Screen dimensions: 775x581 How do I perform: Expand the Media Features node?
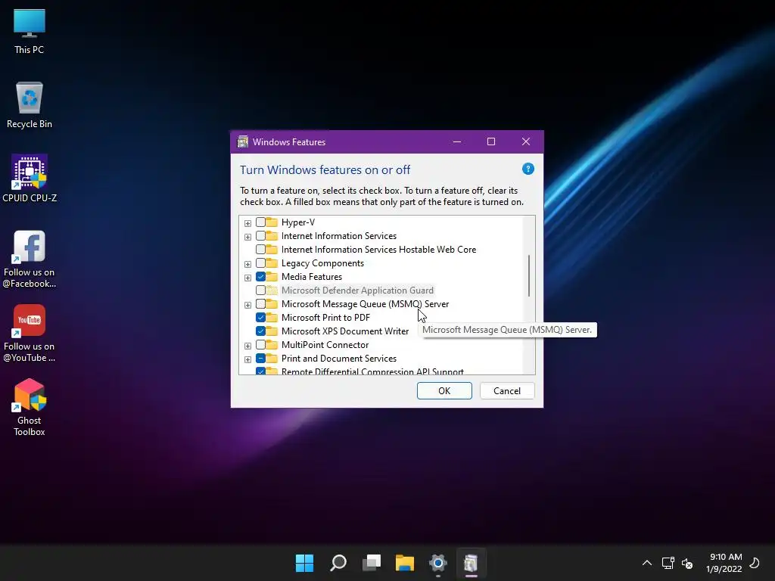click(x=247, y=278)
